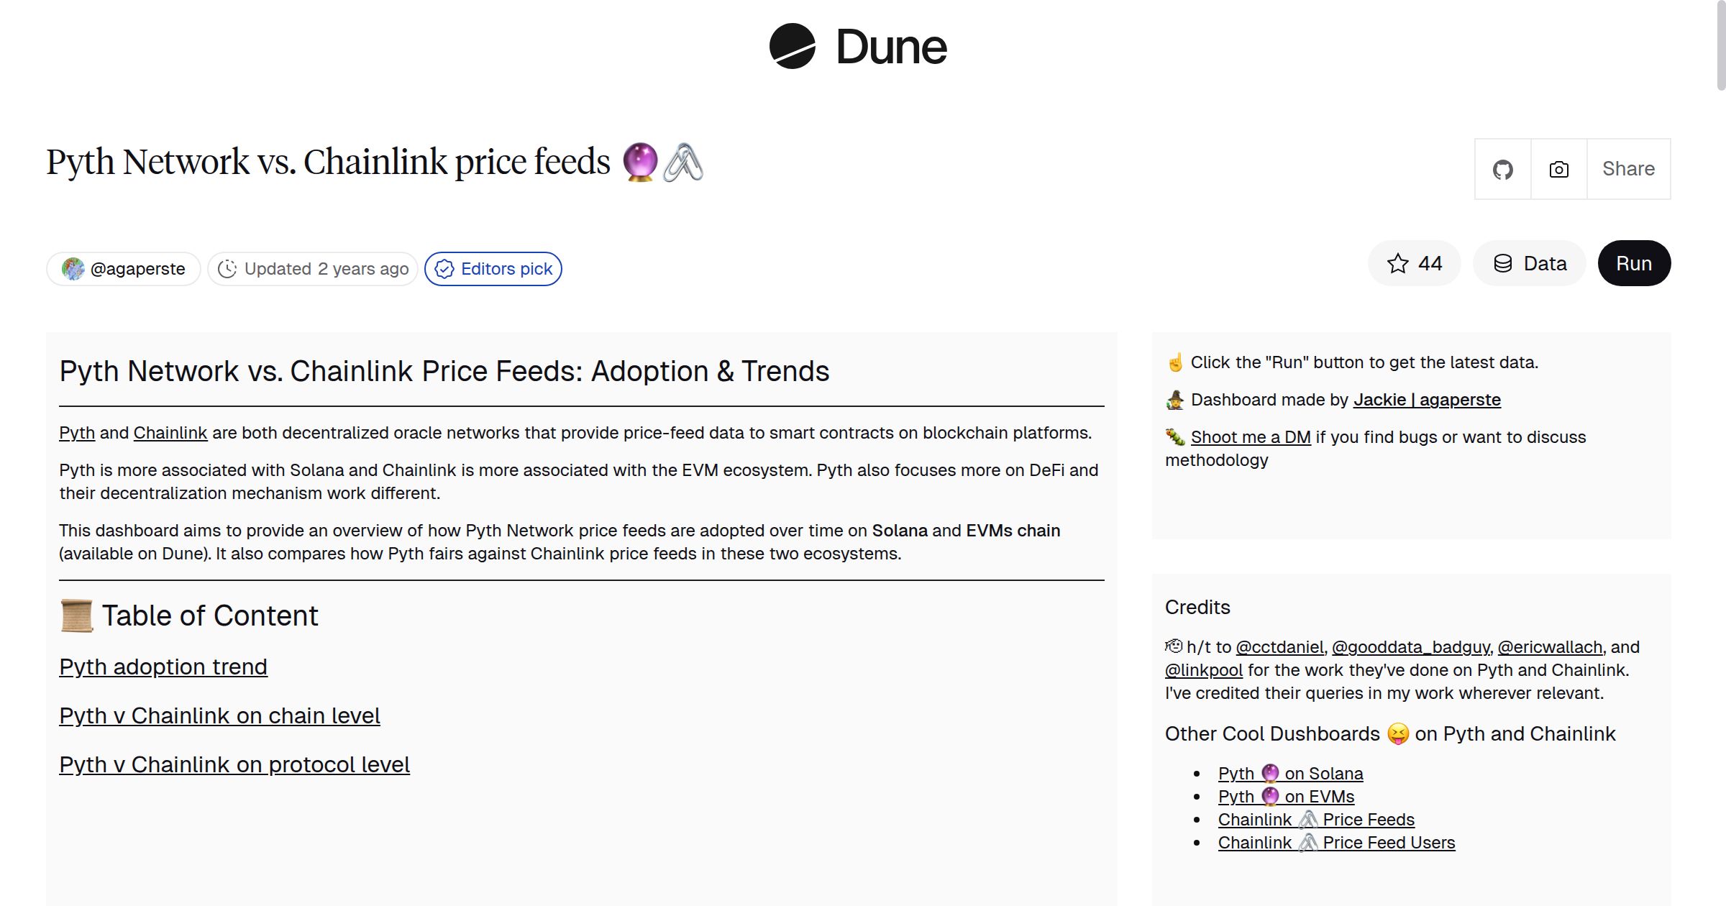Open the Chainlink Price Feed Users dashboard link
This screenshot has height=906, width=1726.
point(1336,842)
